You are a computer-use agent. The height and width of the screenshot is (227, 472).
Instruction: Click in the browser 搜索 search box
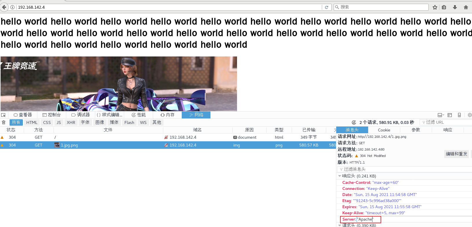coord(381,7)
